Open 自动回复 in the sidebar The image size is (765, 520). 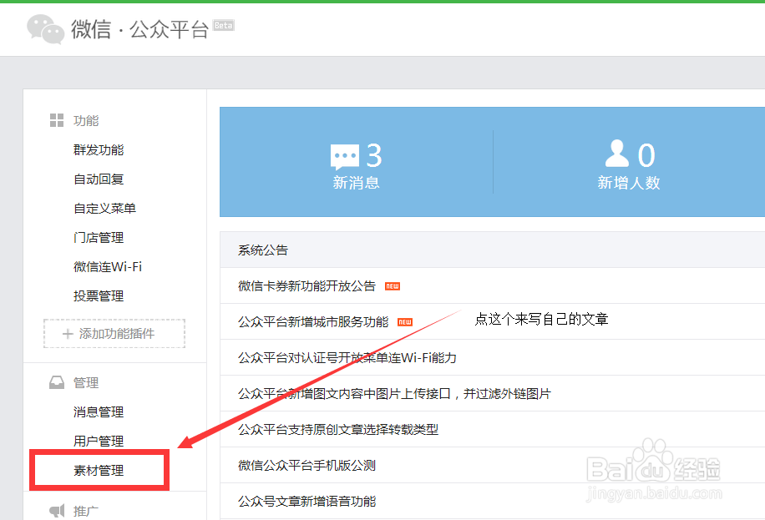click(99, 179)
